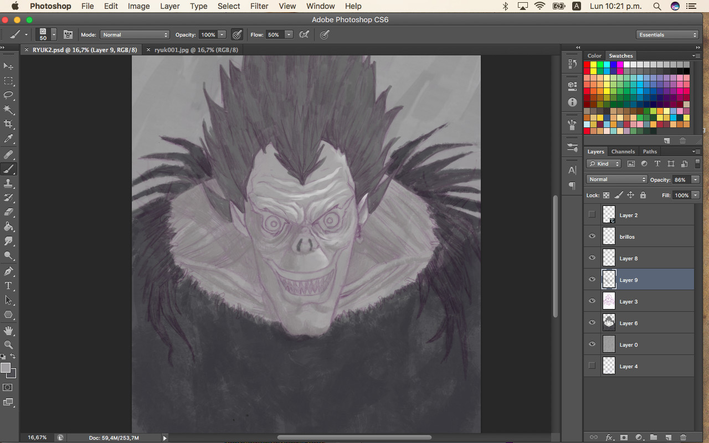The height and width of the screenshot is (443, 709).
Task: Select the Hand tool
Action: tap(9, 331)
